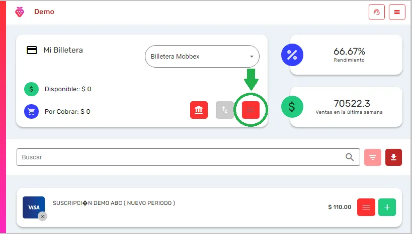Click the small X badge on VISA
The width and height of the screenshot is (412, 234).
point(43,216)
